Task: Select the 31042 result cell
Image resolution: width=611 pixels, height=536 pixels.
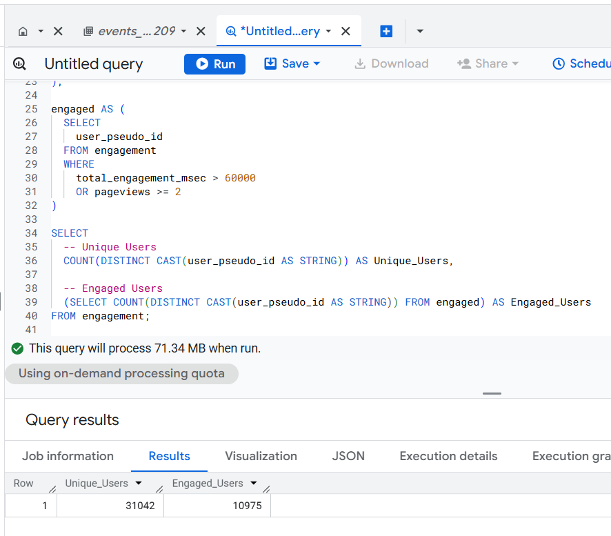Action: (110, 506)
